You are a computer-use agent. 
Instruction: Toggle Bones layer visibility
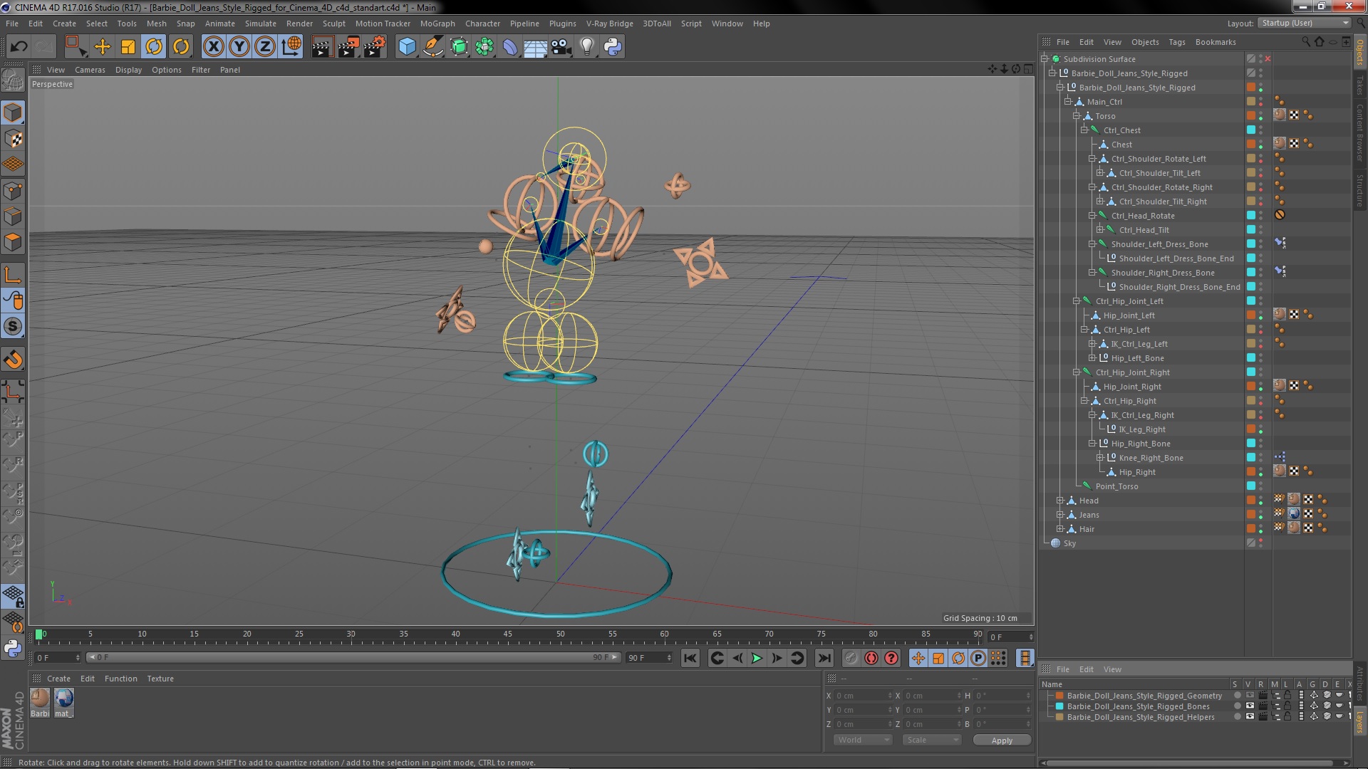[1250, 706]
